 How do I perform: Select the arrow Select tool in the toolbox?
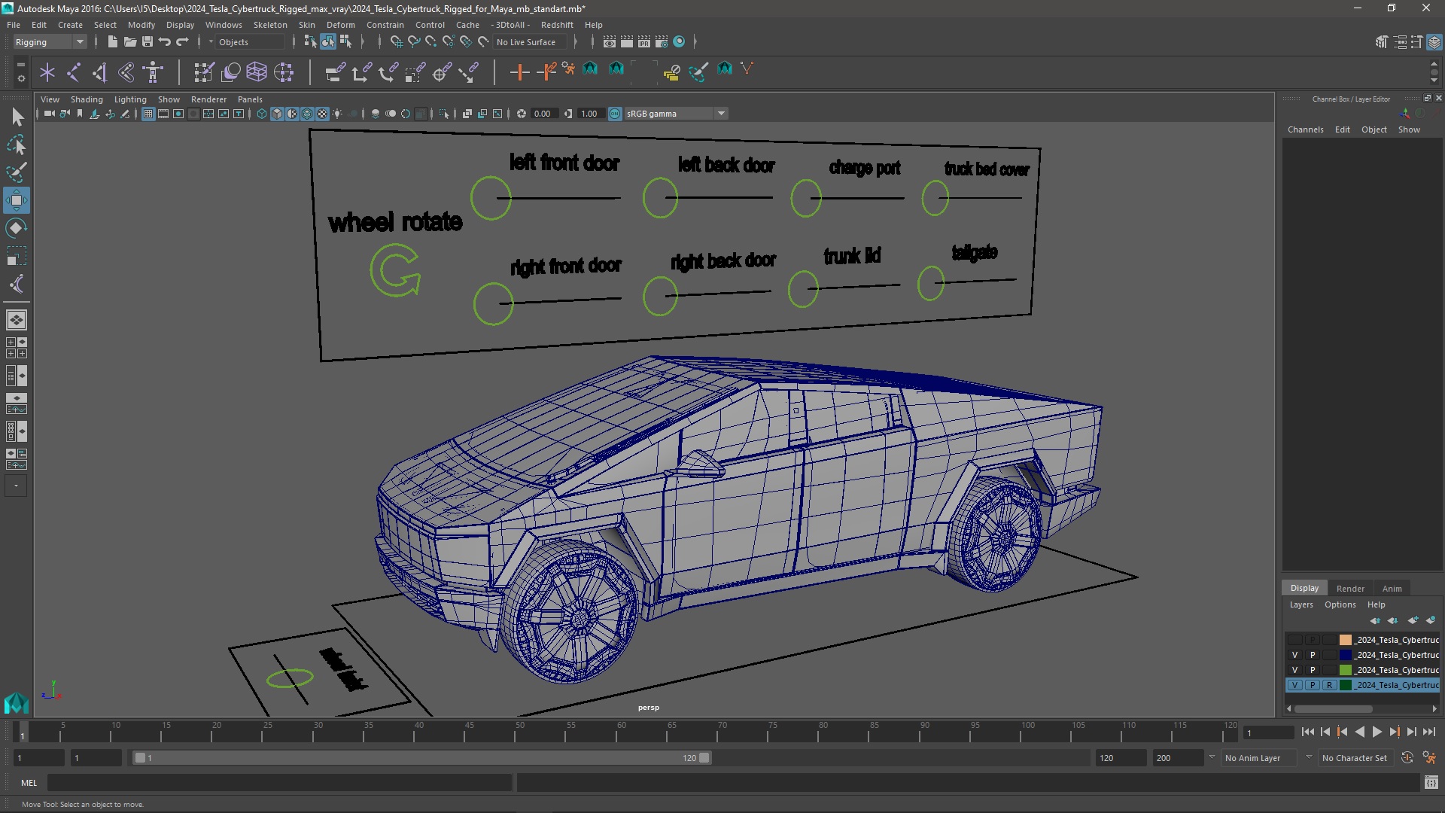pos(17,117)
